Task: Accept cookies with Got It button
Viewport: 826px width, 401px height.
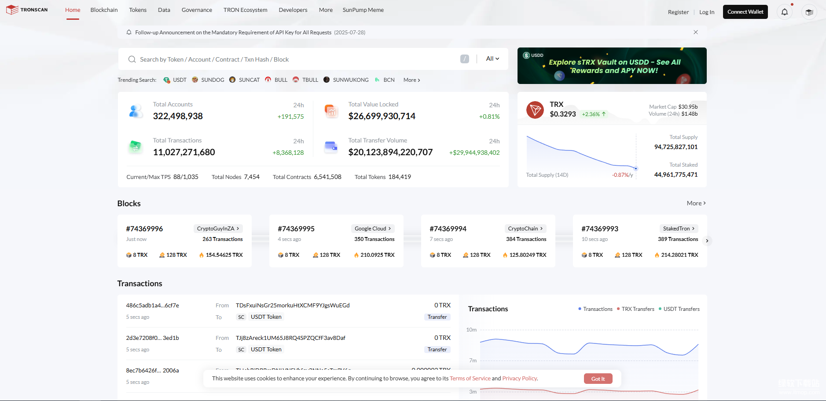Action: pos(598,379)
